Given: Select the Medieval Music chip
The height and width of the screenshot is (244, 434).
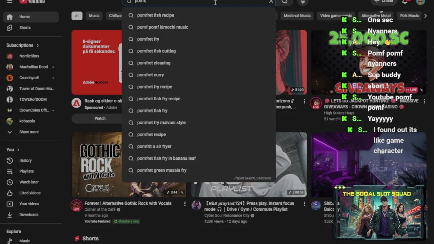Looking at the screenshot, I should (297, 16).
